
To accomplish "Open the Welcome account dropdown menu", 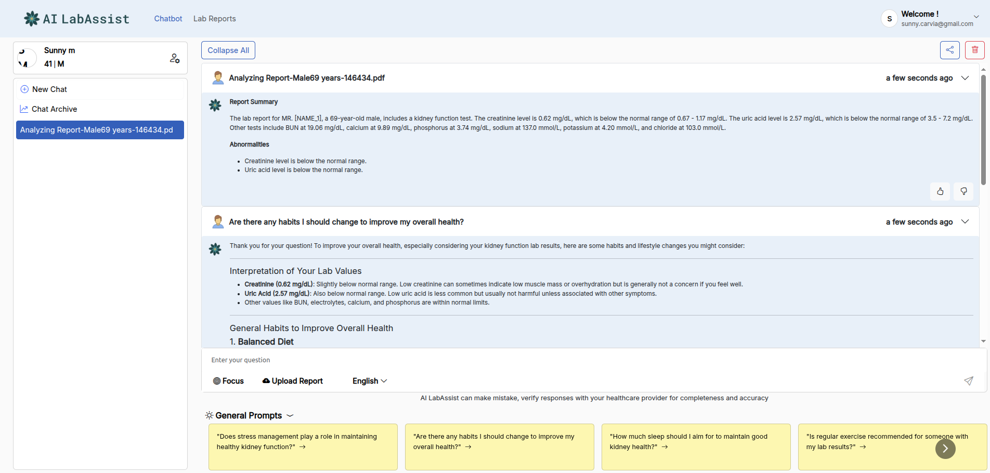I will click(x=976, y=17).
